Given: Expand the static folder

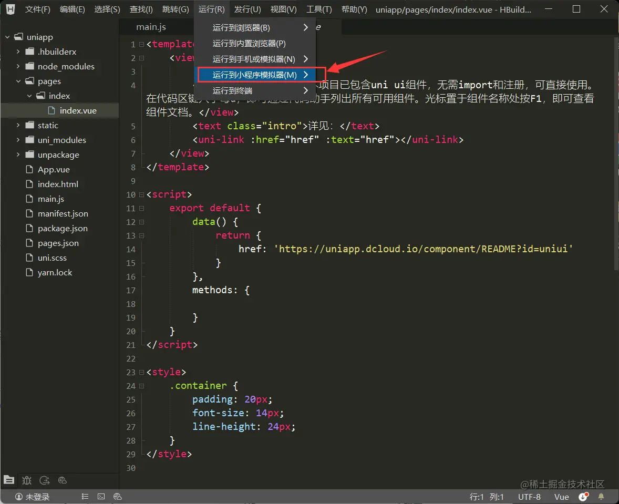Looking at the screenshot, I should 18,125.
